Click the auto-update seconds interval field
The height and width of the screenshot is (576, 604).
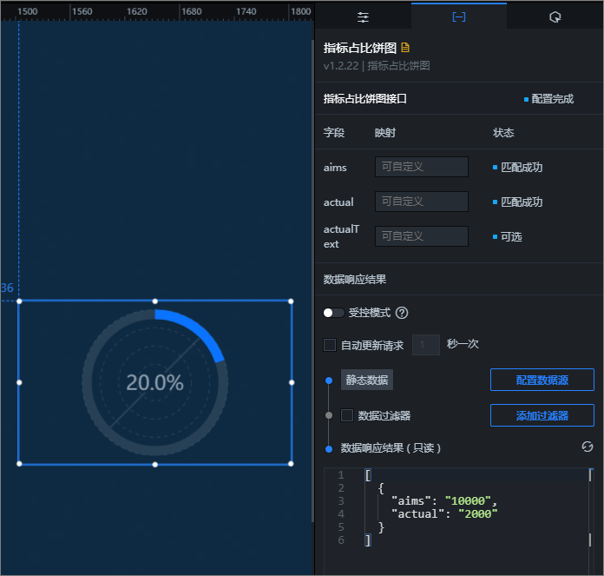[x=425, y=345]
